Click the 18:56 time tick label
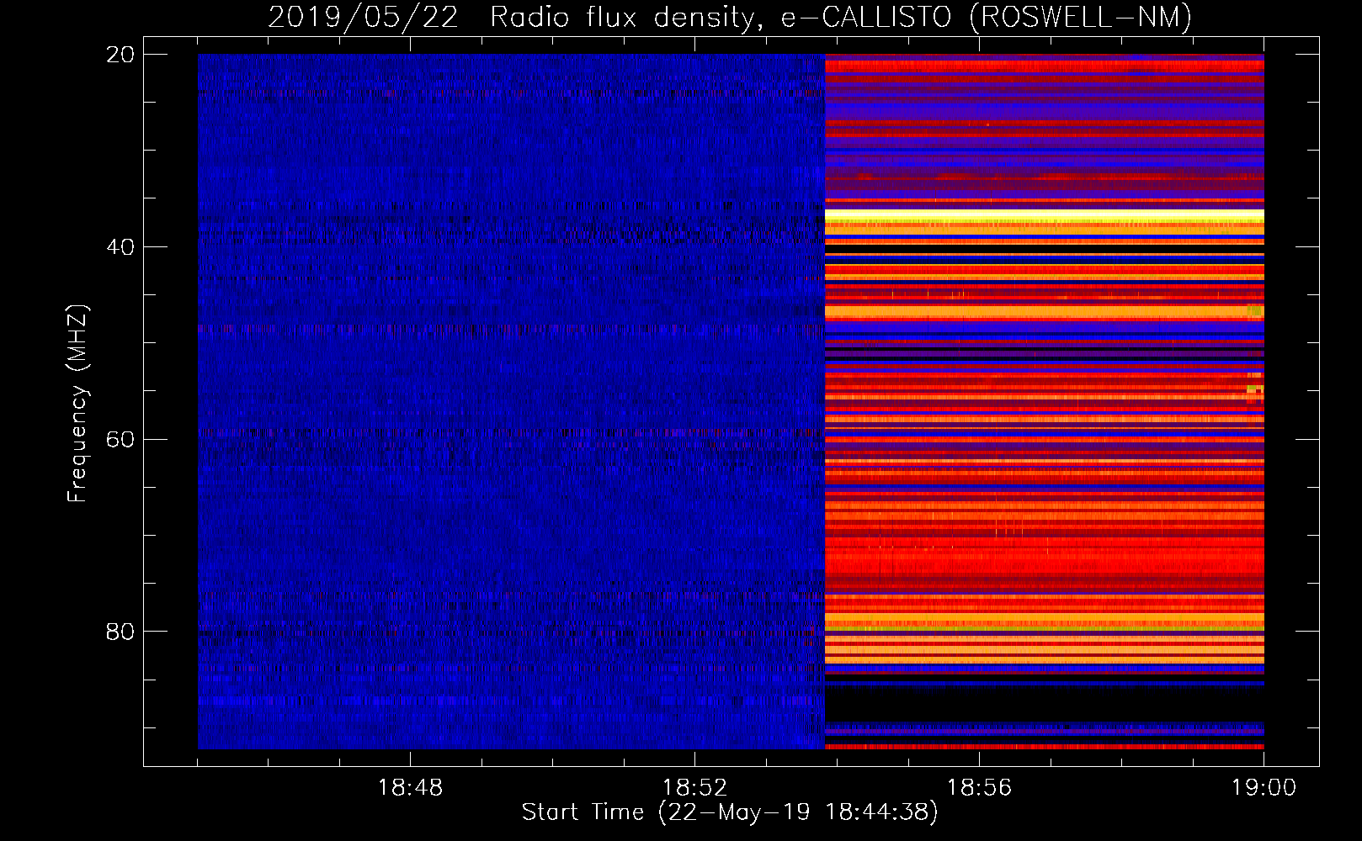The height and width of the screenshot is (841, 1362). [x=979, y=788]
